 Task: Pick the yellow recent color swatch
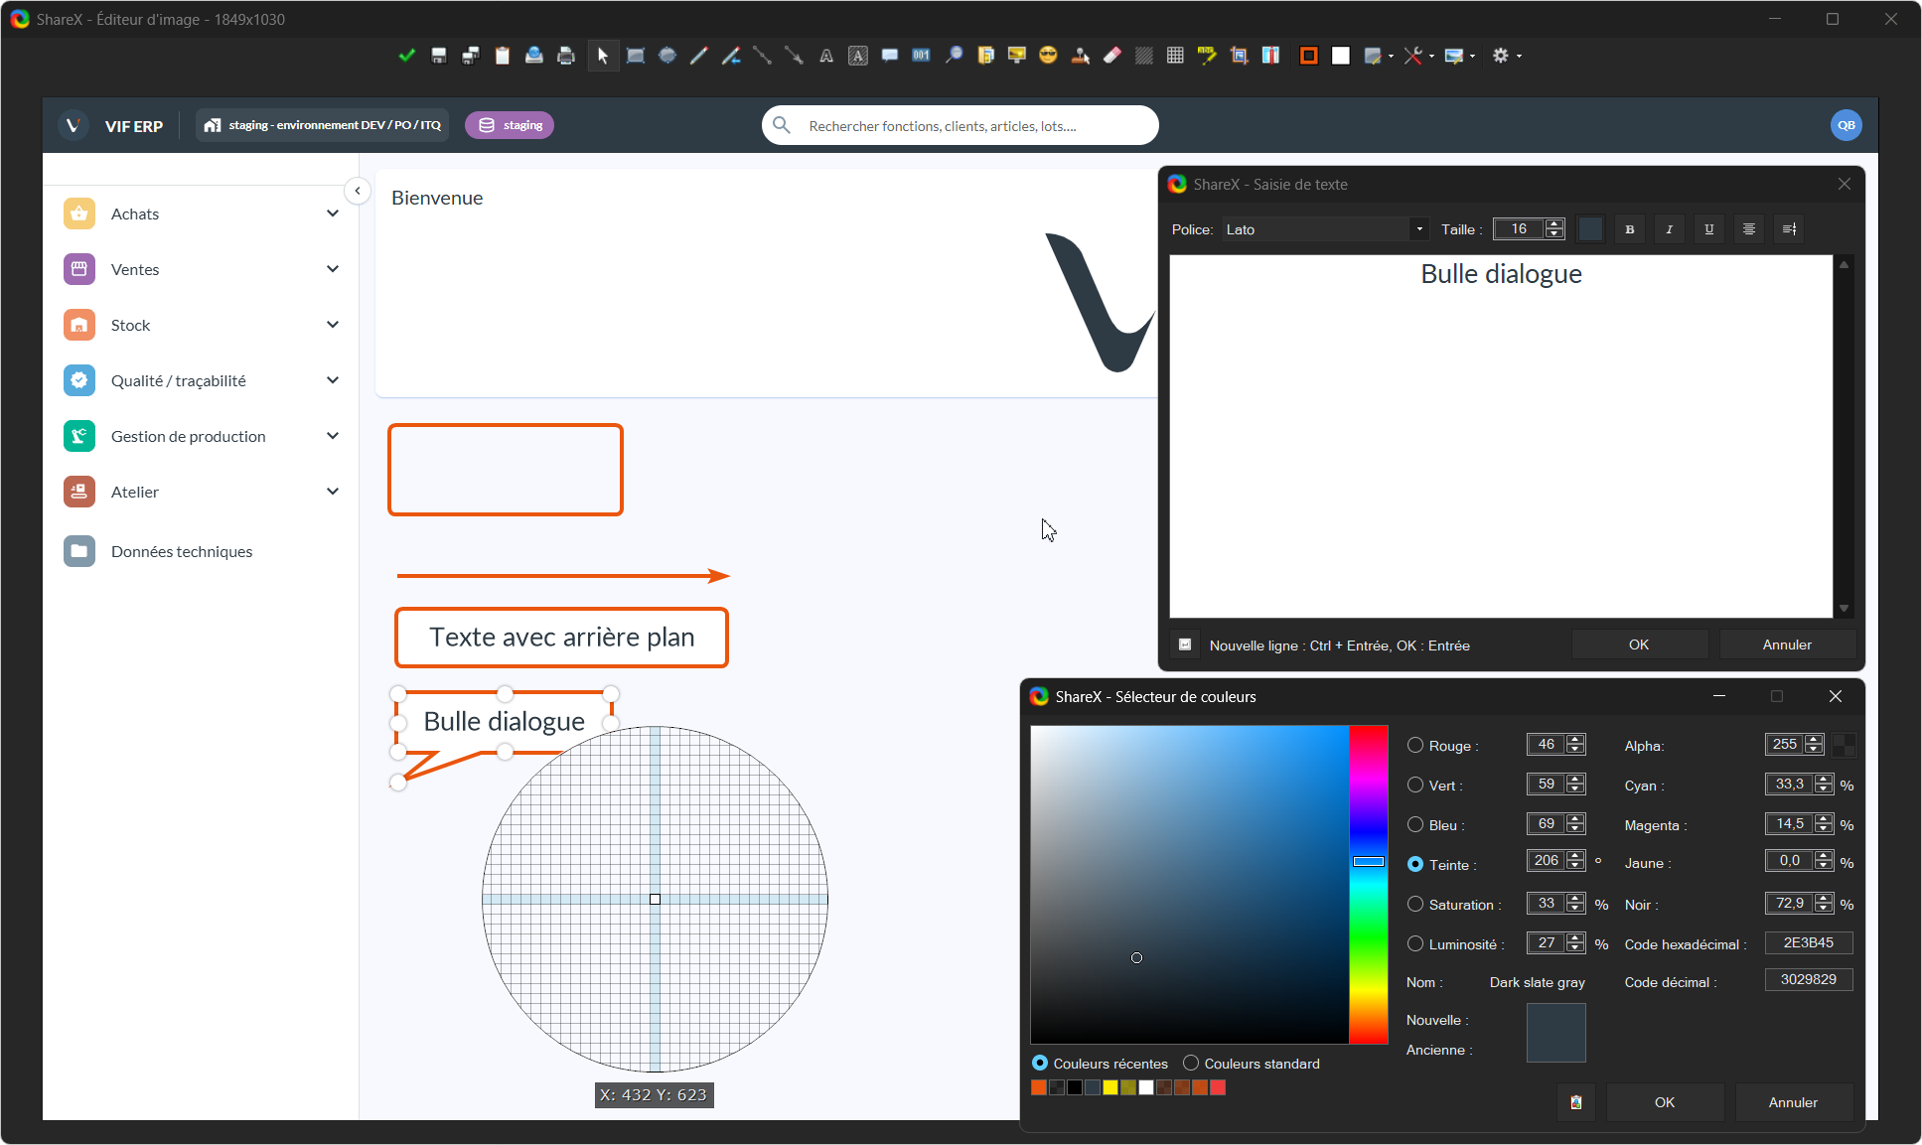(x=1110, y=1087)
